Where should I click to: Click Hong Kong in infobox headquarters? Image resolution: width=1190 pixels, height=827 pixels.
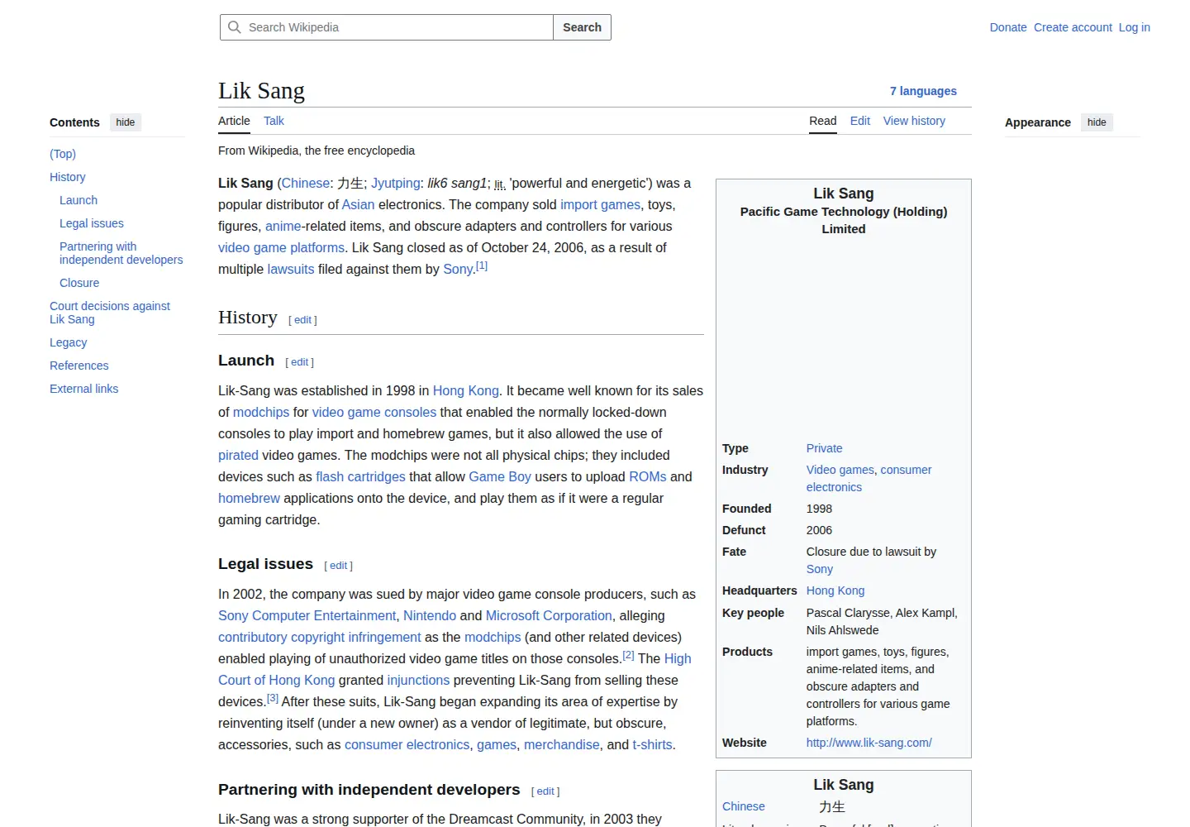pos(835,590)
